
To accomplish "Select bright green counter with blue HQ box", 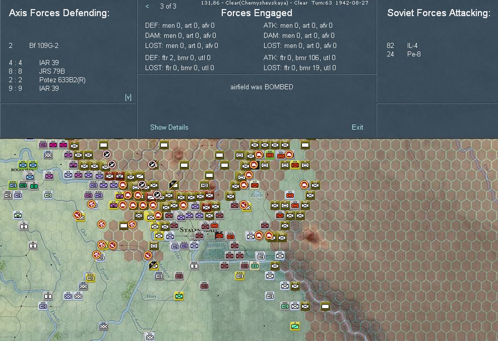I will click(13, 185).
